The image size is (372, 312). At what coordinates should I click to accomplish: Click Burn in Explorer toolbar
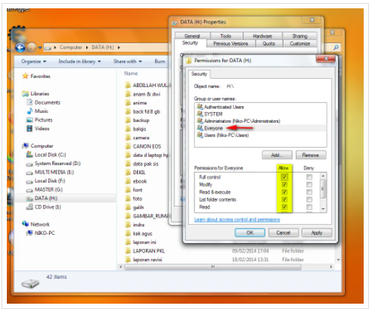(x=160, y=61)
